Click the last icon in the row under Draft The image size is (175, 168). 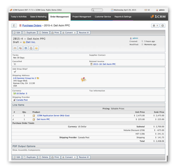coord(36,48)
